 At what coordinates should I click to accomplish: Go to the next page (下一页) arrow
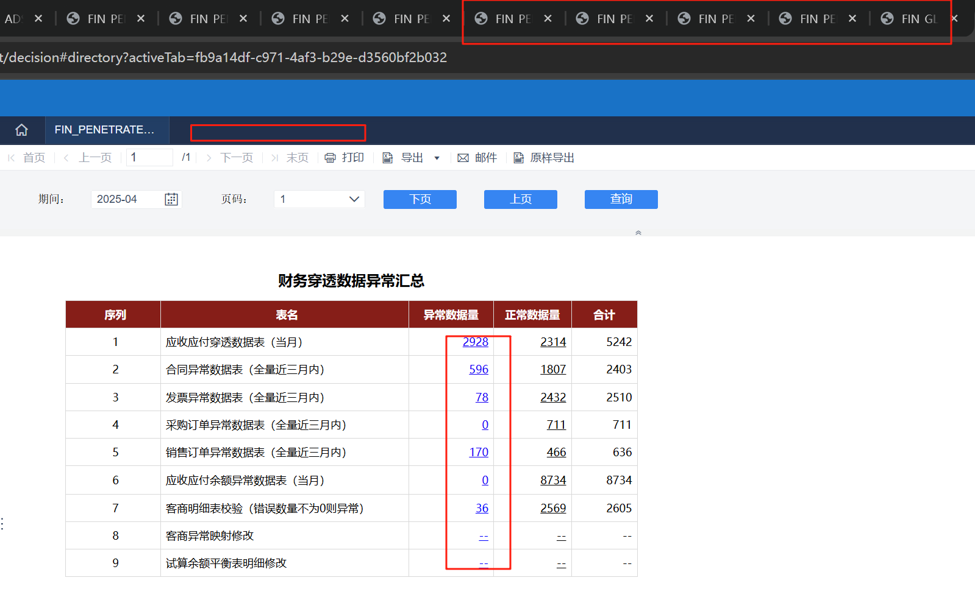pos(209,158)
